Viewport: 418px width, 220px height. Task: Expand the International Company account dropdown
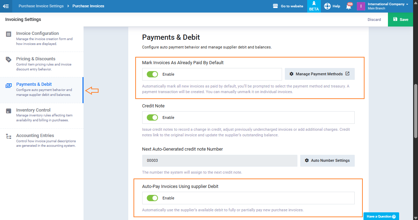pos(388,6)
